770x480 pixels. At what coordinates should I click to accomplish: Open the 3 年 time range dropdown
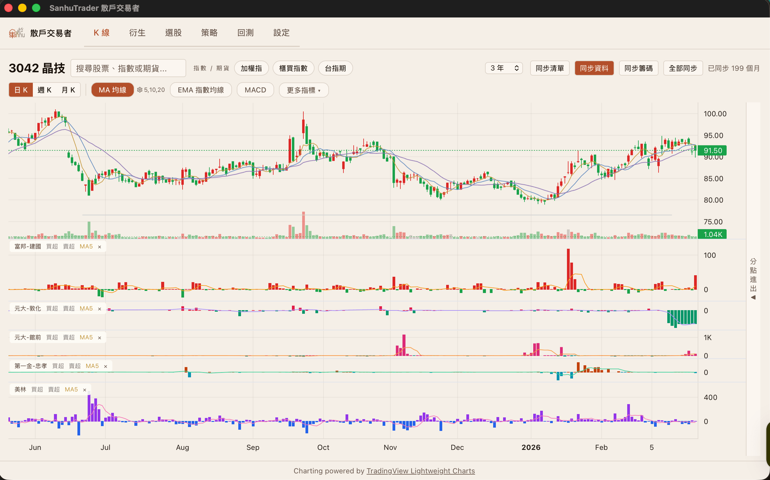click(504, 68)
